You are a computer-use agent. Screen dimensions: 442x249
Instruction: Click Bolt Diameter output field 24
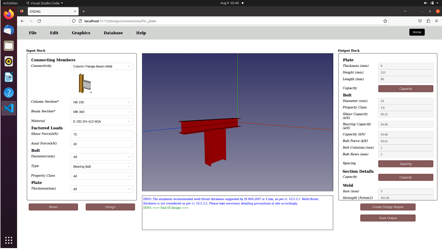(406, 101)
